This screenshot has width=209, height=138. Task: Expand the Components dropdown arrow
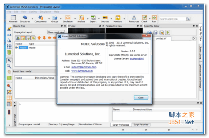(x=49, y=19)
